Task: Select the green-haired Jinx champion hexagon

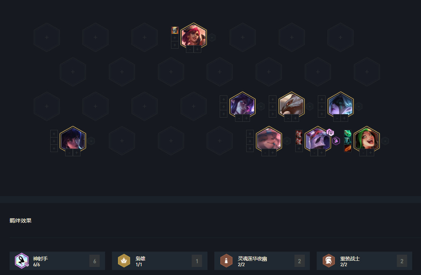Action: [367, 139]
